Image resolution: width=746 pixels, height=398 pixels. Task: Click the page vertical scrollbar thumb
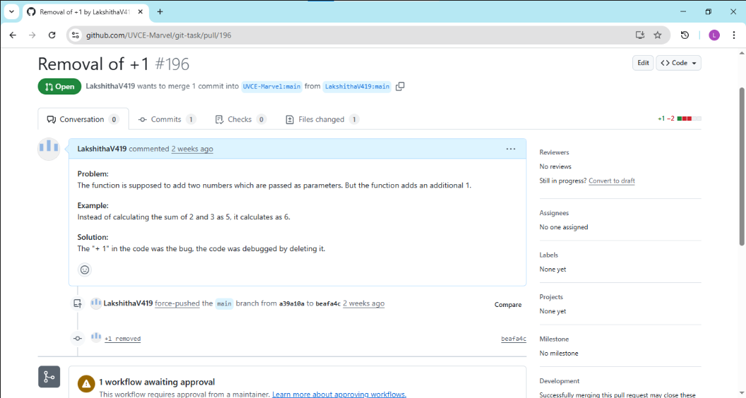[x=742, y=167]
